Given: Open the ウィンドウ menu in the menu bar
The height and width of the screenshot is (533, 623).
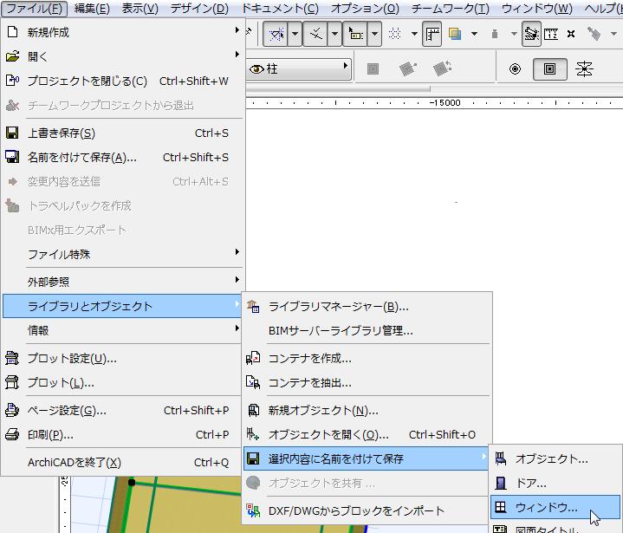Looking at the screenshot, I should tap(536, 9).
